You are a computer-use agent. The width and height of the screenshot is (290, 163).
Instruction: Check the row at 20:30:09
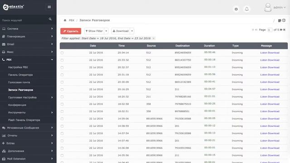coord(62,82)
